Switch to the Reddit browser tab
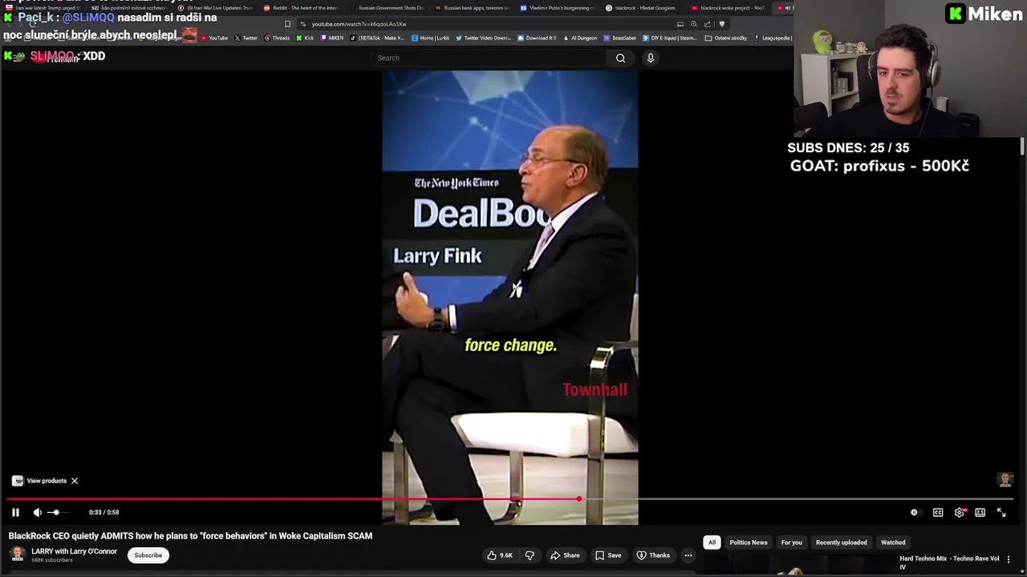This screenshot has height=577, width=1027. coord(301,8)
